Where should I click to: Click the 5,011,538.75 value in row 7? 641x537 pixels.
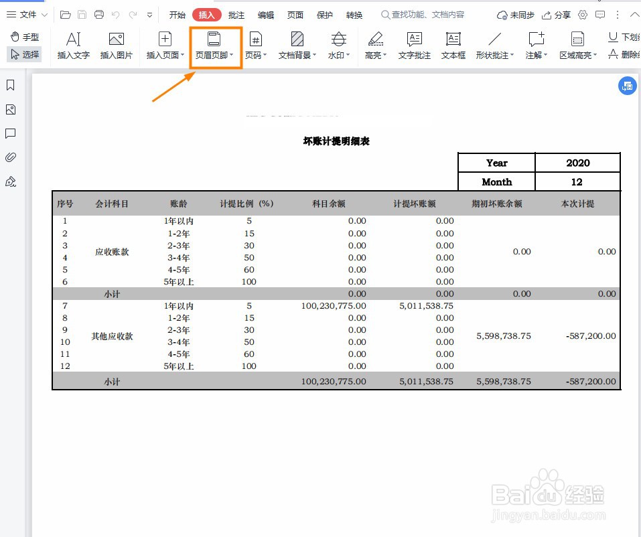[427, 306]
